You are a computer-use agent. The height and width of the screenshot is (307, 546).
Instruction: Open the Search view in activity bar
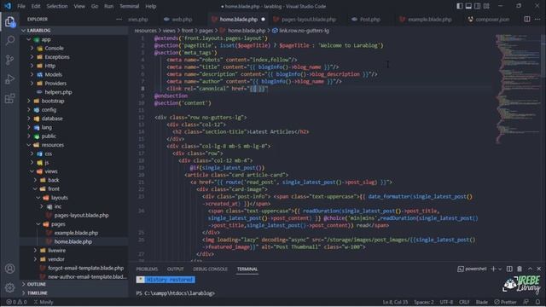coord(9,41)
